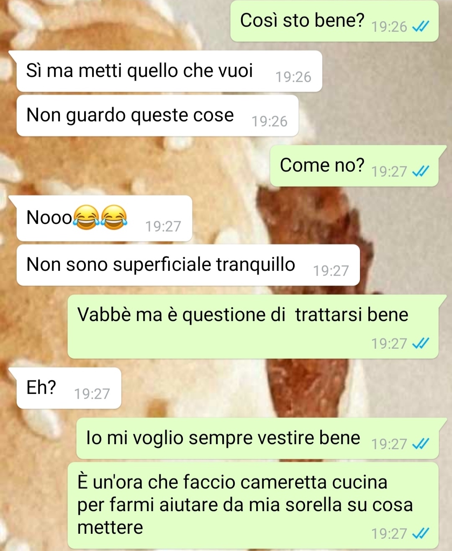The height and width of the screenshot is (551, 452).
Task: Tap the 19:26 timestamp on 'Sì ma metti quello che vuoi'
Action: tap(293, 77)
